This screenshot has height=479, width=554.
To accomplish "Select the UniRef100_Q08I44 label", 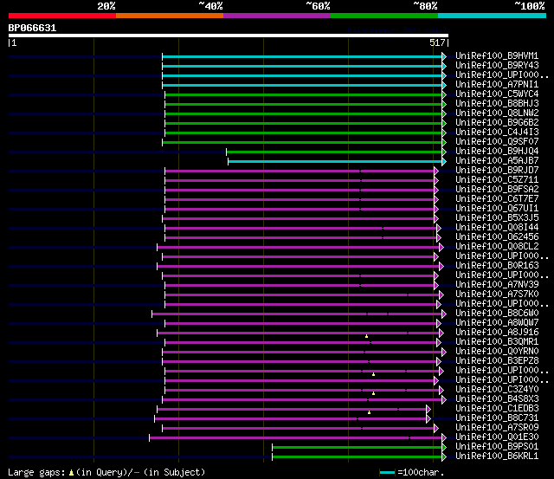I will [497, 228].
